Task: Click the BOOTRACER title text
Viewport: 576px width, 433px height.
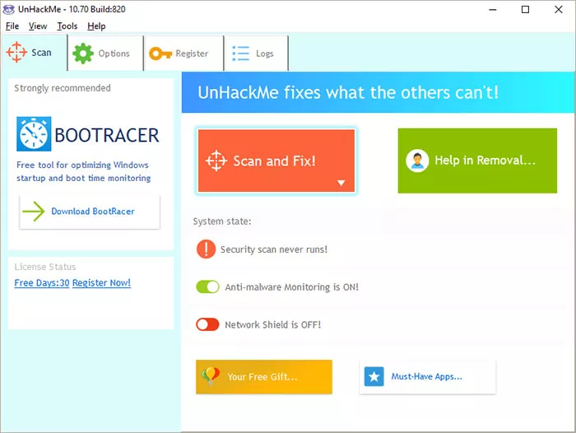Action: tap(107, 135)
